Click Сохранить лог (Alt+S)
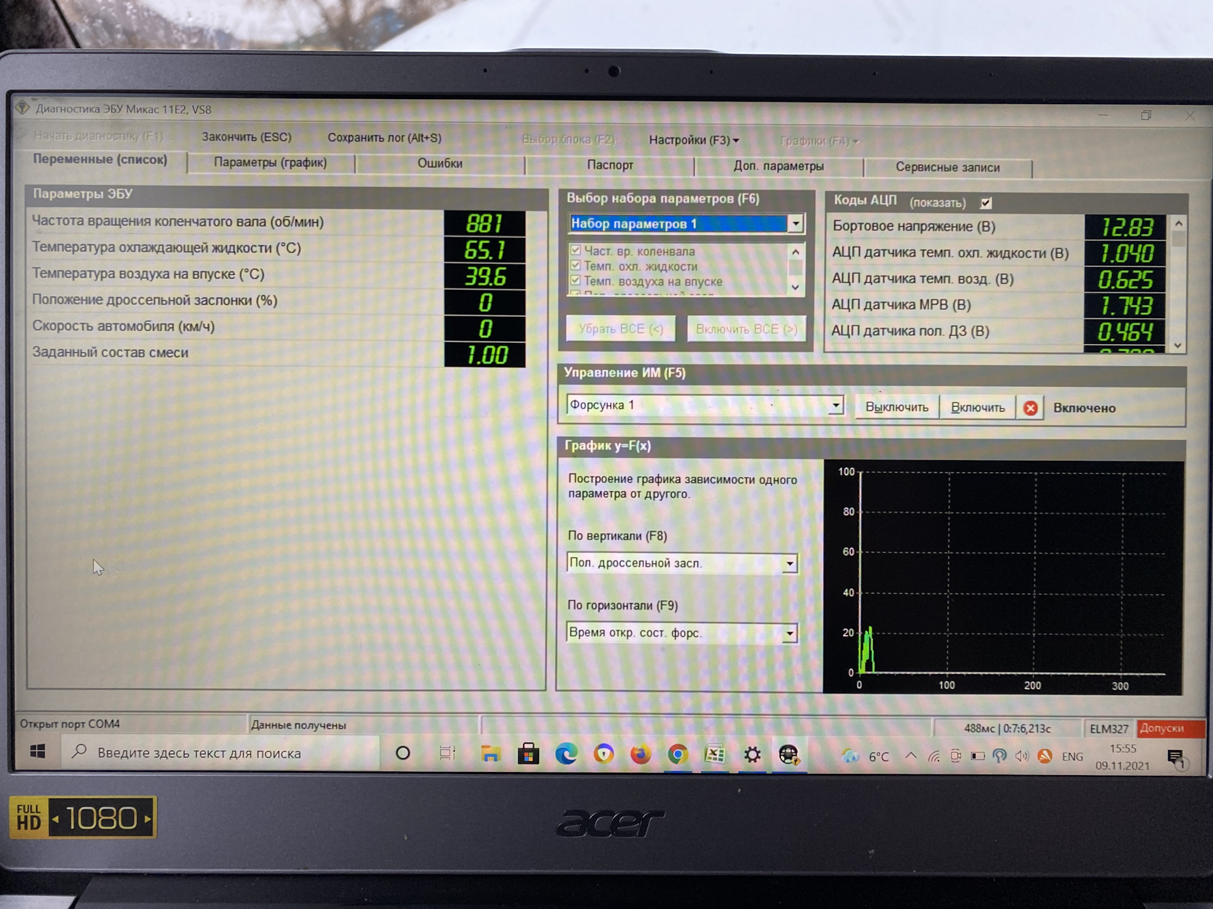 [384, 138]
